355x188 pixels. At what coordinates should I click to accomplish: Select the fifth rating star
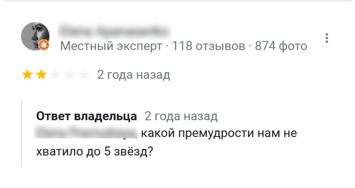tap(84, 75)
